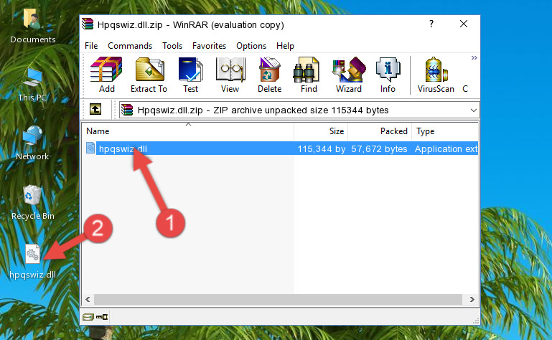This screenshot has height=340, width=552.
Task: Open the address bar dropdown arrow
Action: point(474,110)
